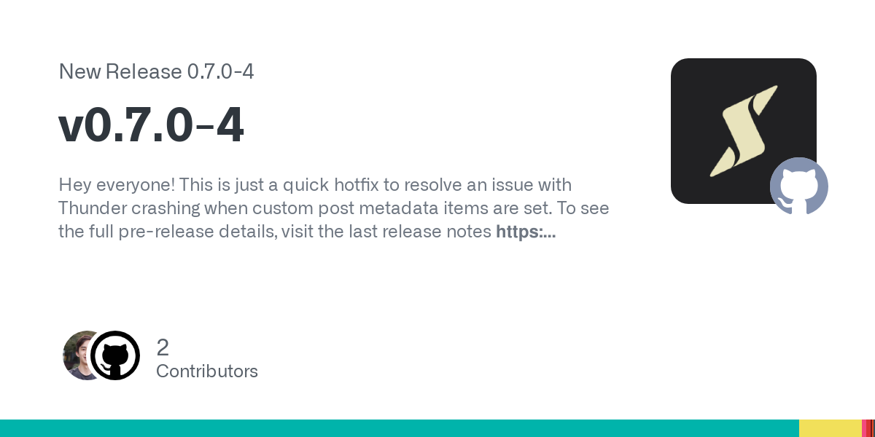Open the truncated https link
875x437 pixels.
[526, 232]
